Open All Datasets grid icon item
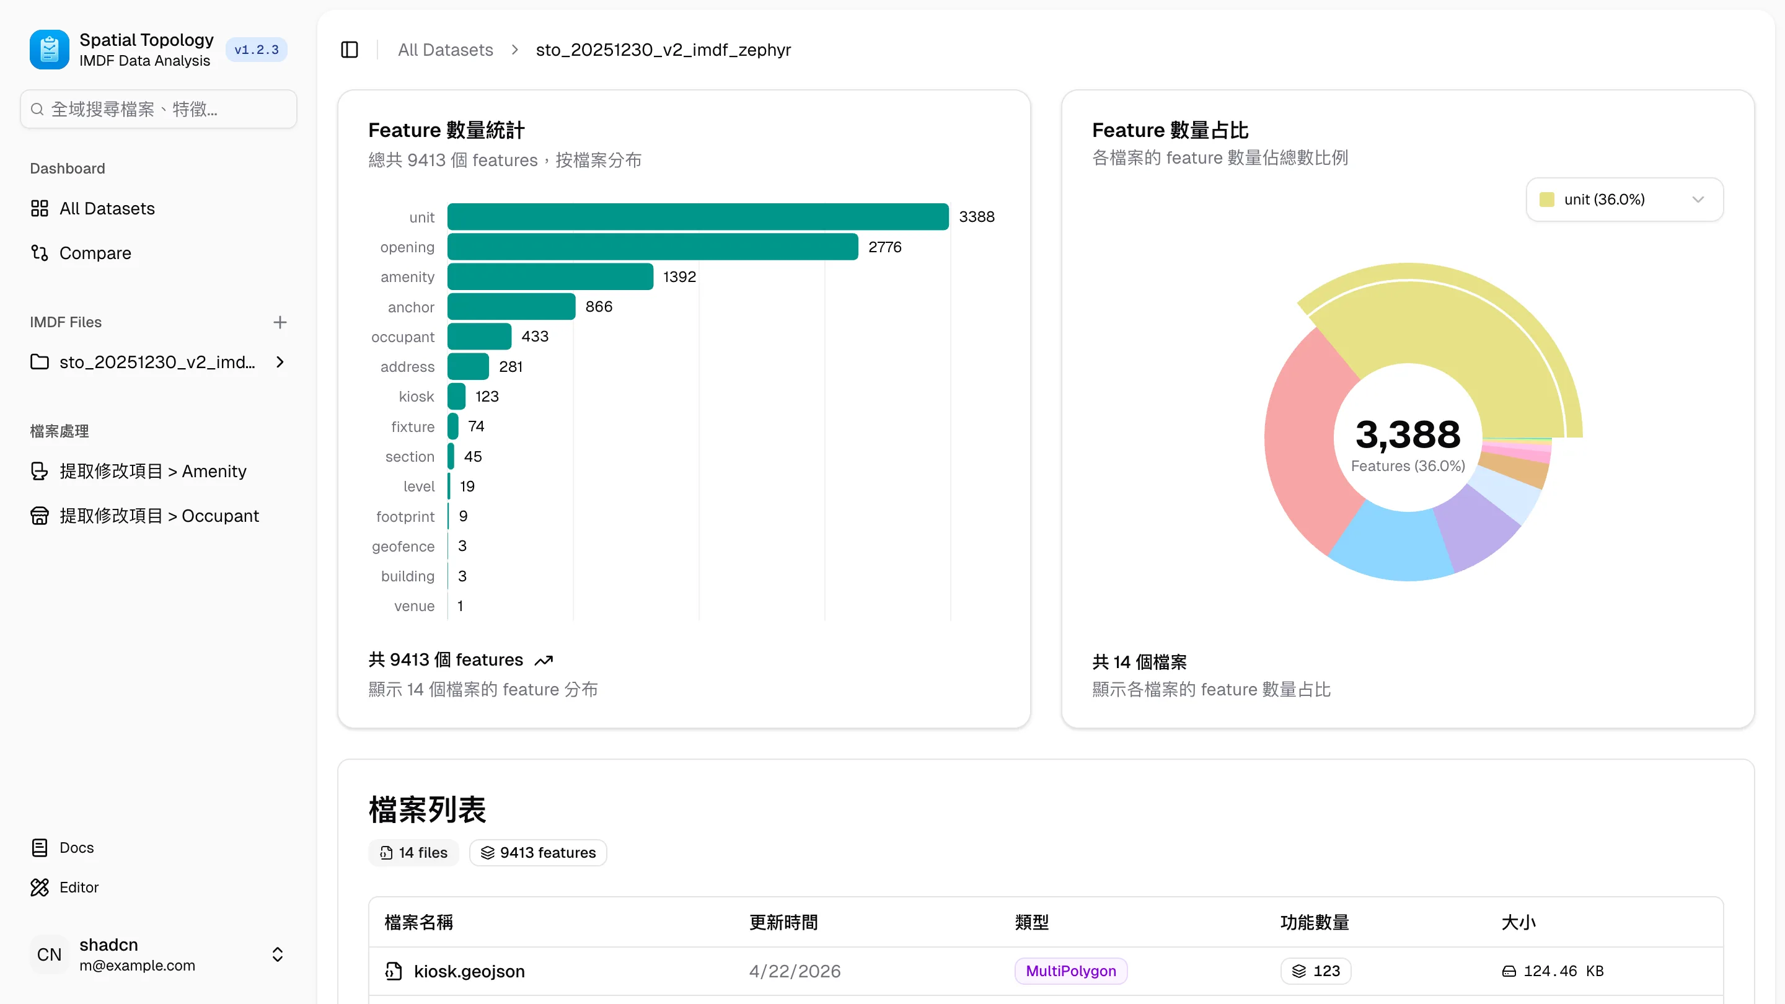The width and height of the screenshot is (1785, 1004). point(107,209)
